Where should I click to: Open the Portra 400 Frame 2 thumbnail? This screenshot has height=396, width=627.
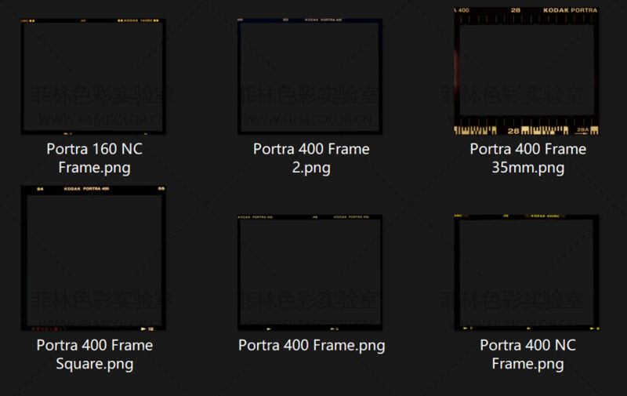(310, 76)
